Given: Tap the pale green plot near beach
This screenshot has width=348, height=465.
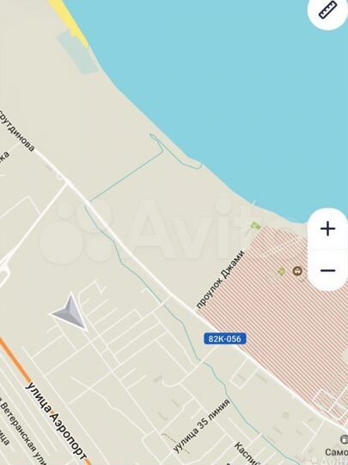Looking at the screenshot, I should click(78, 53).
